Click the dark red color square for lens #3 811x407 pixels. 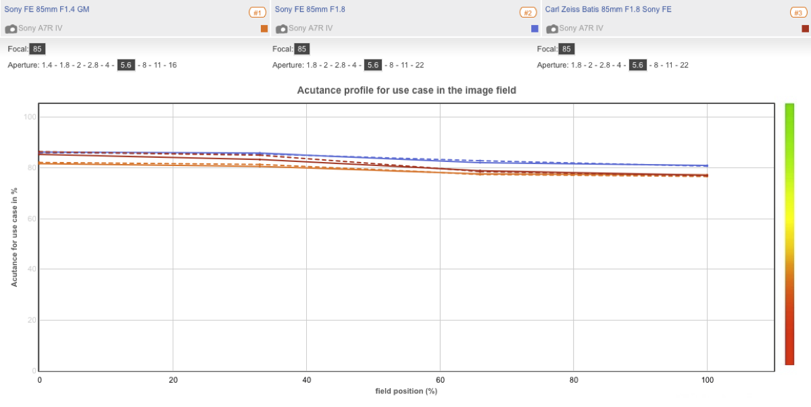[x=805, y=28]
